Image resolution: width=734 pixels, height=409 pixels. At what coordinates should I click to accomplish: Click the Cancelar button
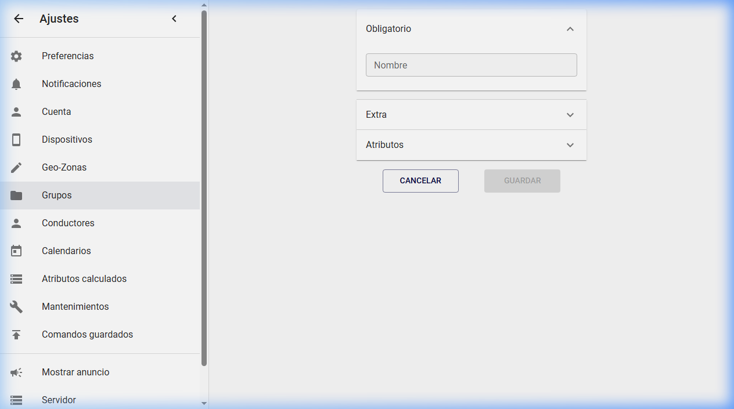coord(420,181)
